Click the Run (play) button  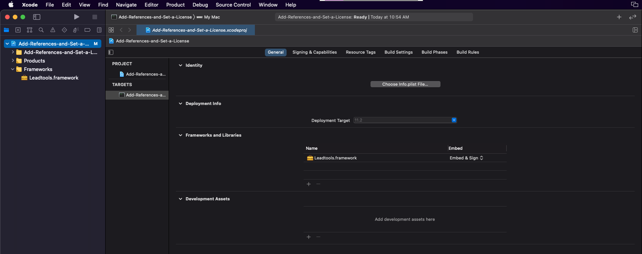(77, 17)
